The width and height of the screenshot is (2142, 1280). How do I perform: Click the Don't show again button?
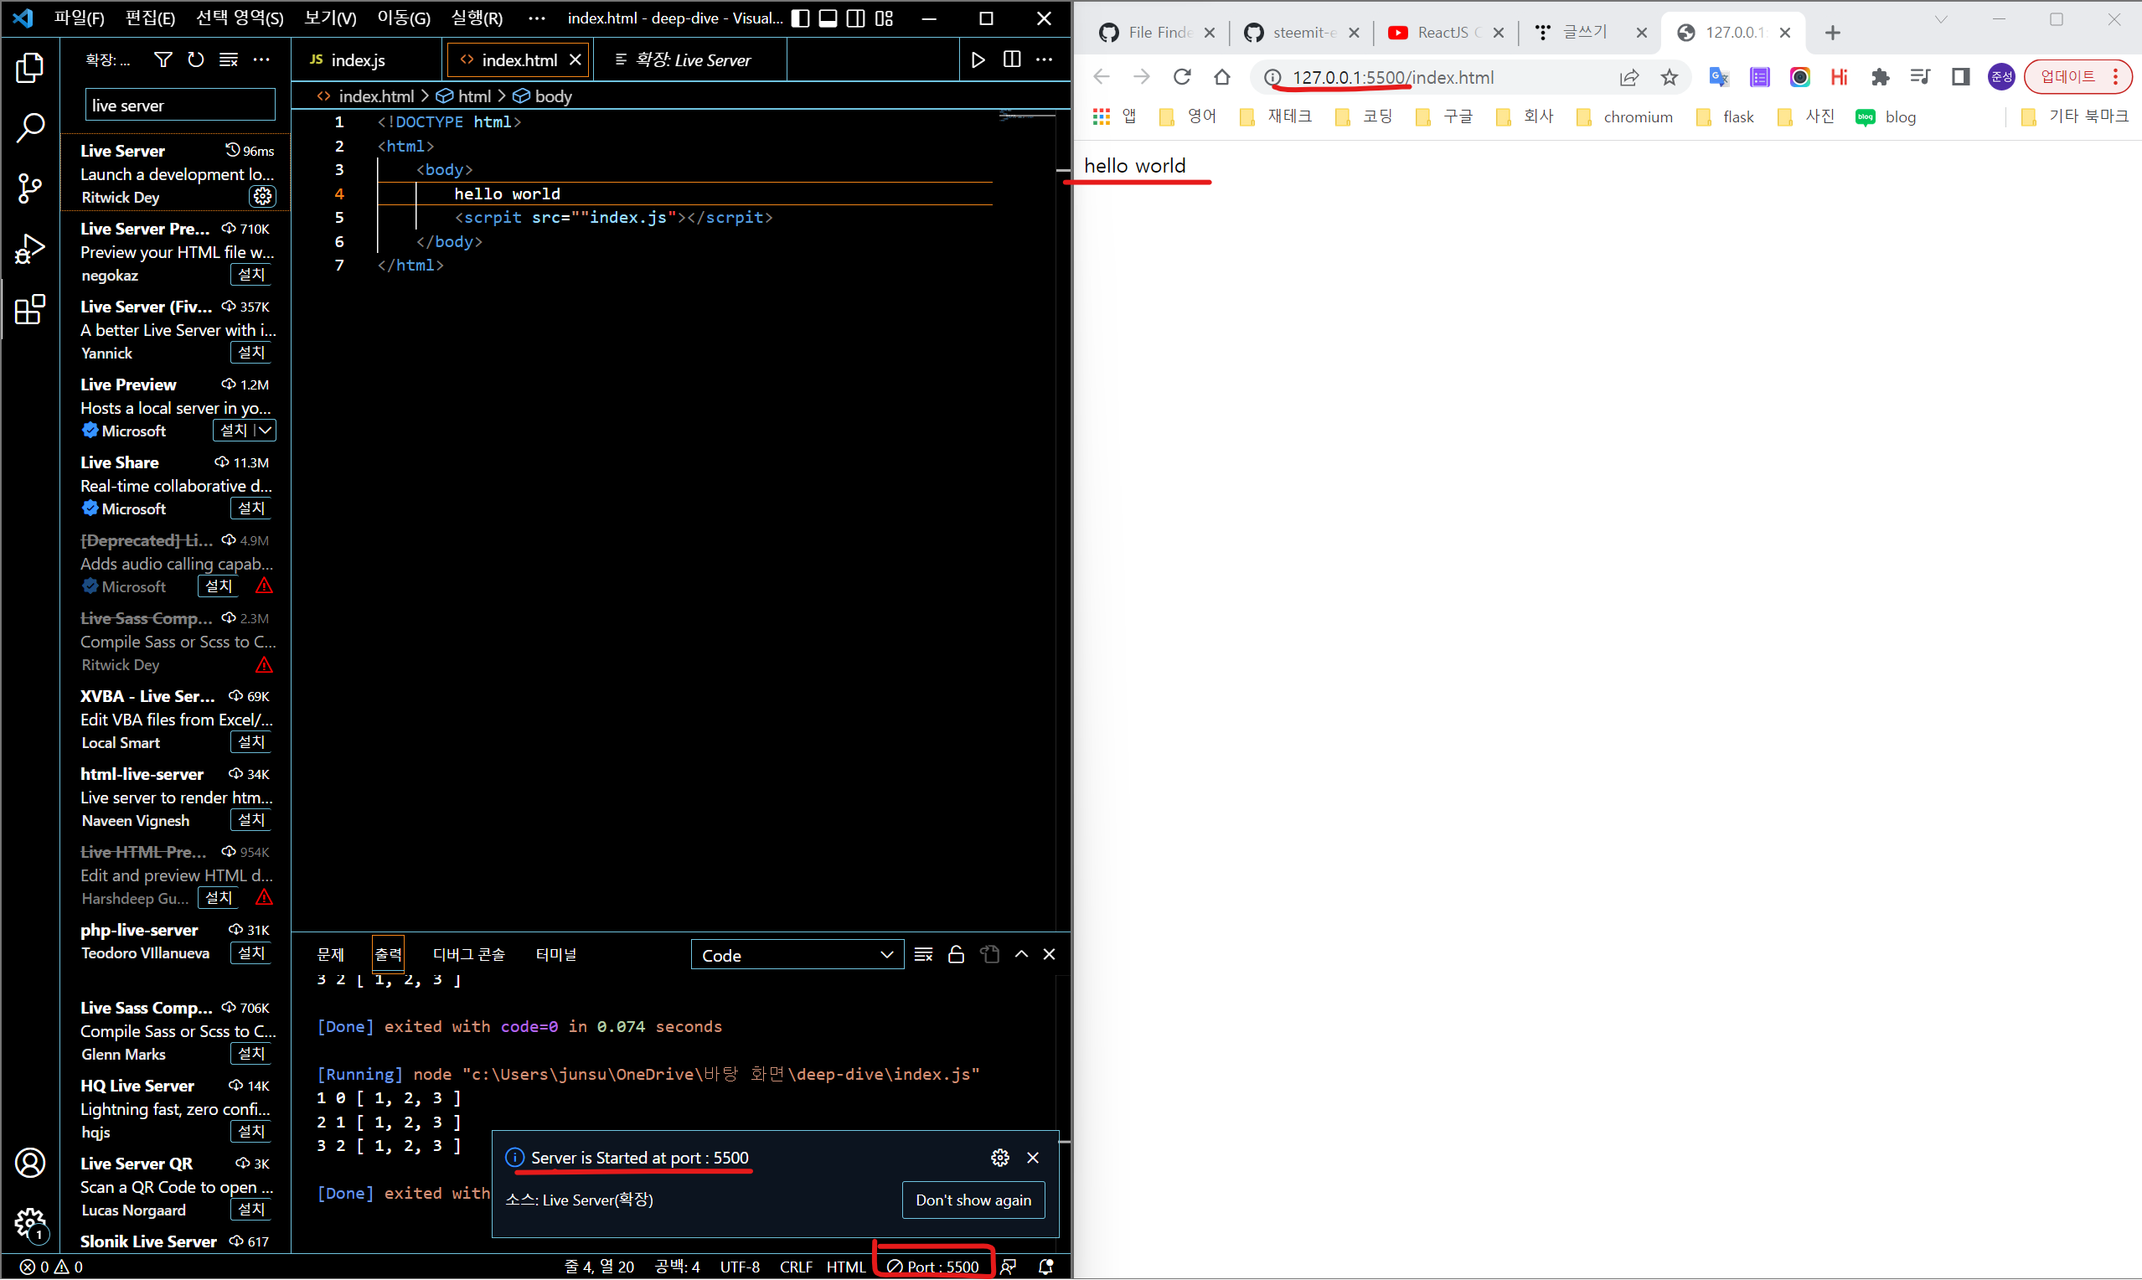pyautogui.click(x=973, y=1200)
